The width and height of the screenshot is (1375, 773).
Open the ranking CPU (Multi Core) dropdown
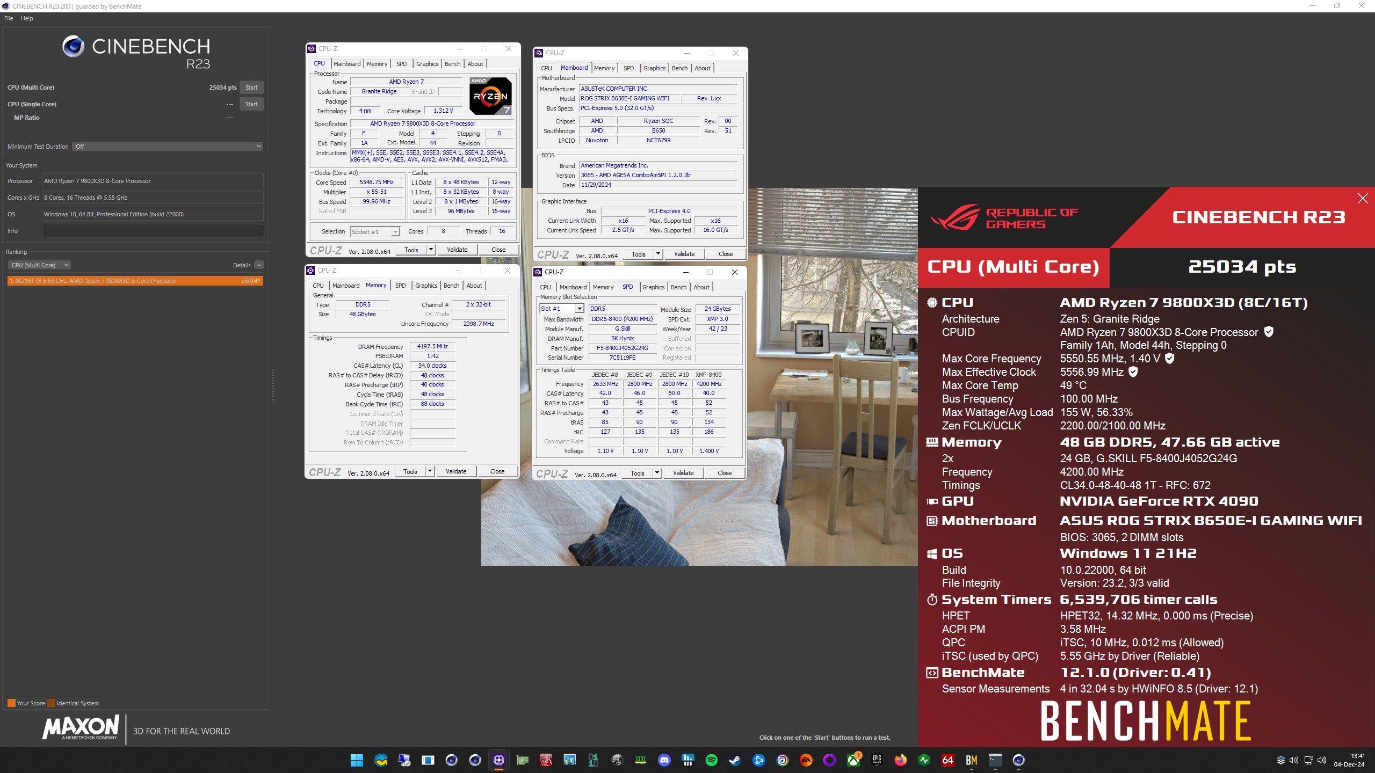(x=39, y=265)
